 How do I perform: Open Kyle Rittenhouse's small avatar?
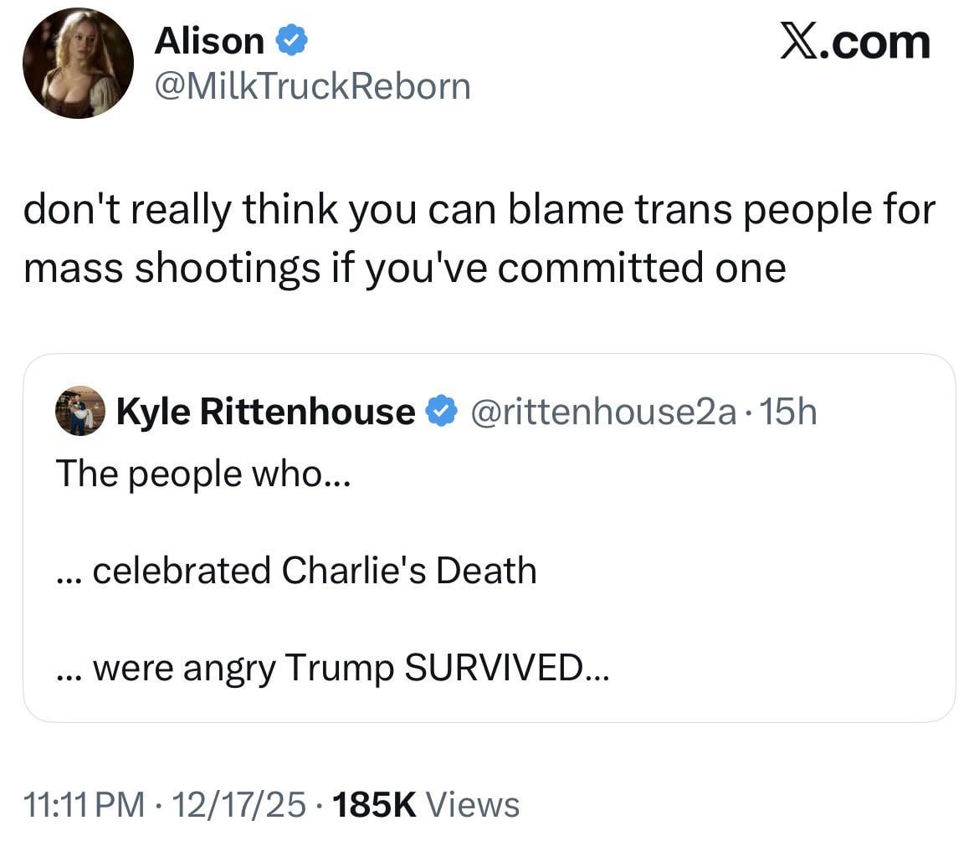click(x=79, y=411)
